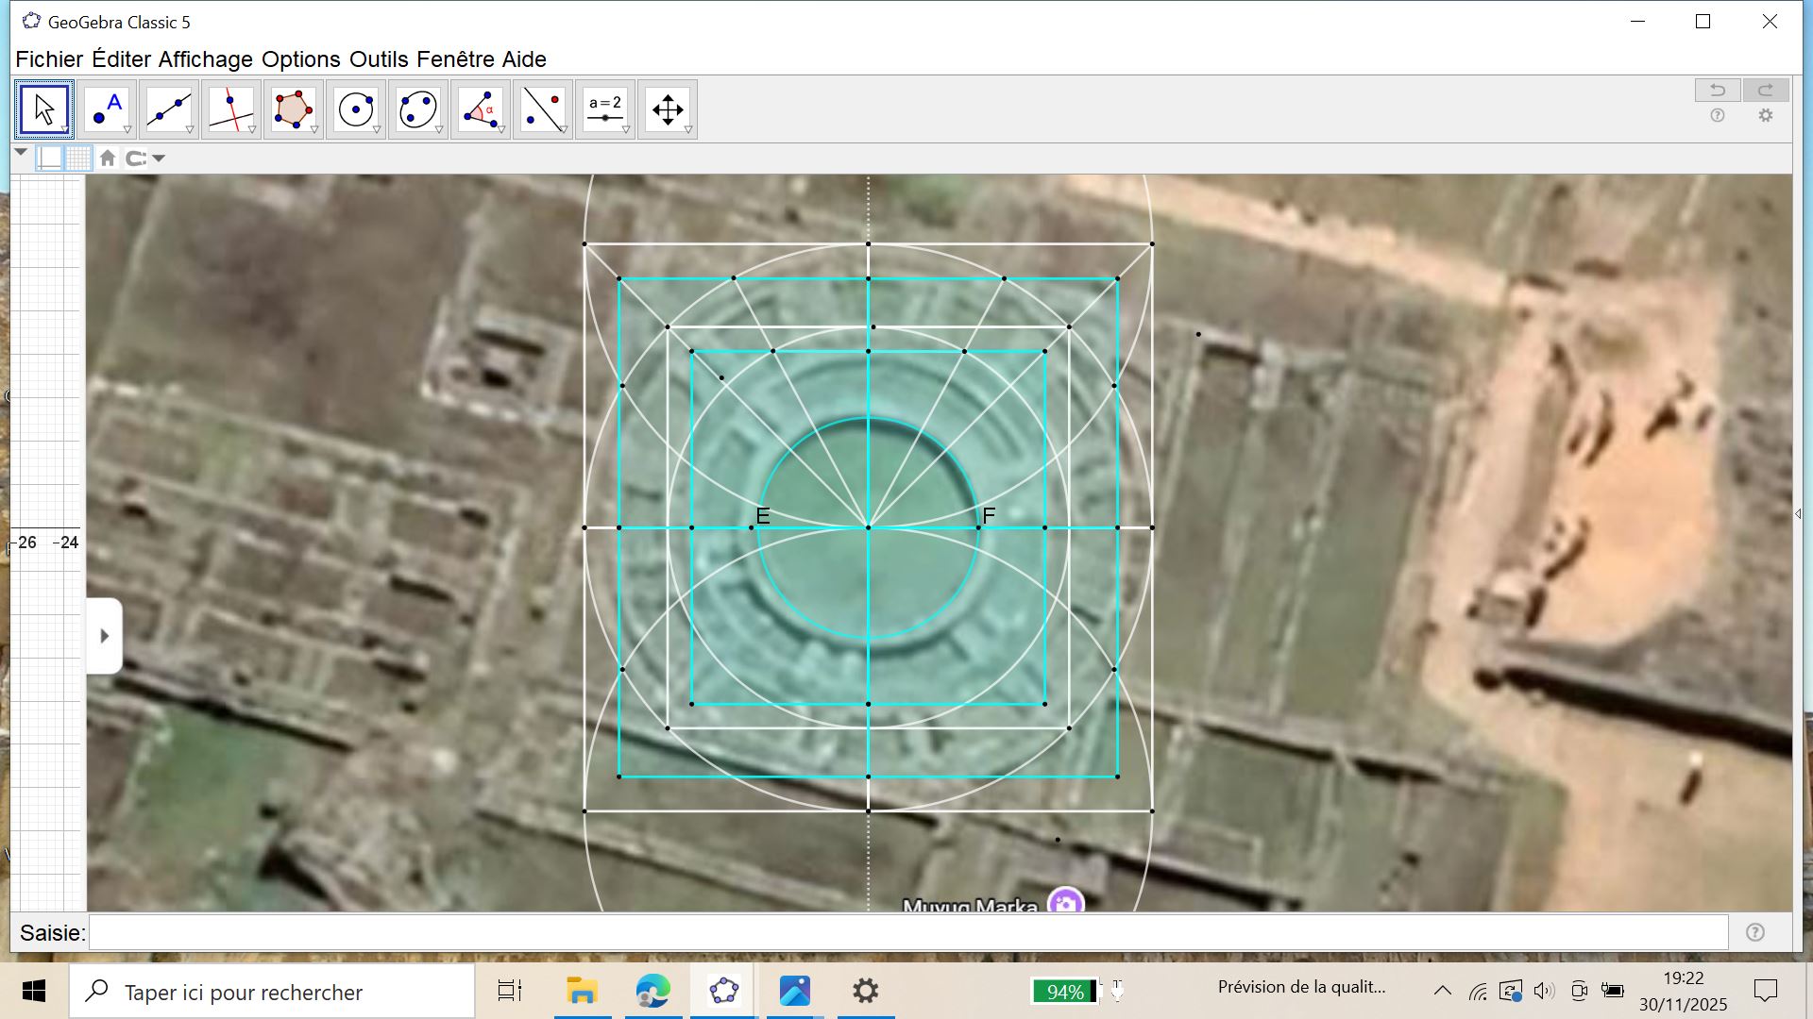The height and width of the screenshot is (1019, 1813).
Task: Select the Point tool
Action: tap(106, 109)
